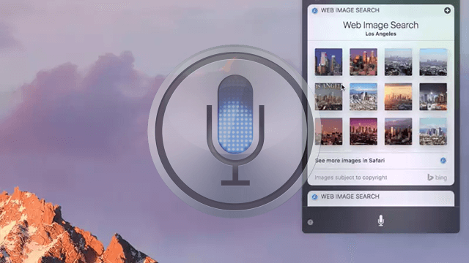This screenshot has width=469, height=263.
Task: Click 'Images subject to copyright' text
Action: click(x=350, y=178)
